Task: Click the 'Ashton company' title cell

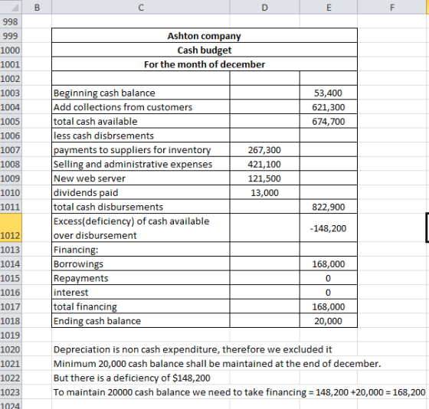Action: tap(205, 35)
